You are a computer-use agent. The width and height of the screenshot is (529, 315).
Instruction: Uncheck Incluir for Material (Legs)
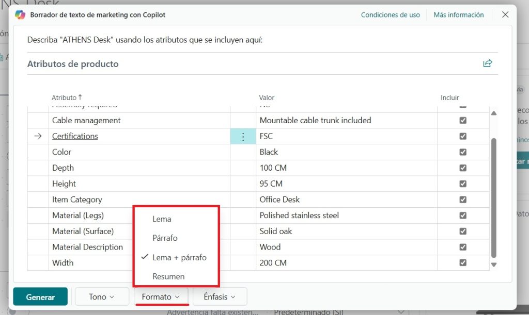click(463, 215)
